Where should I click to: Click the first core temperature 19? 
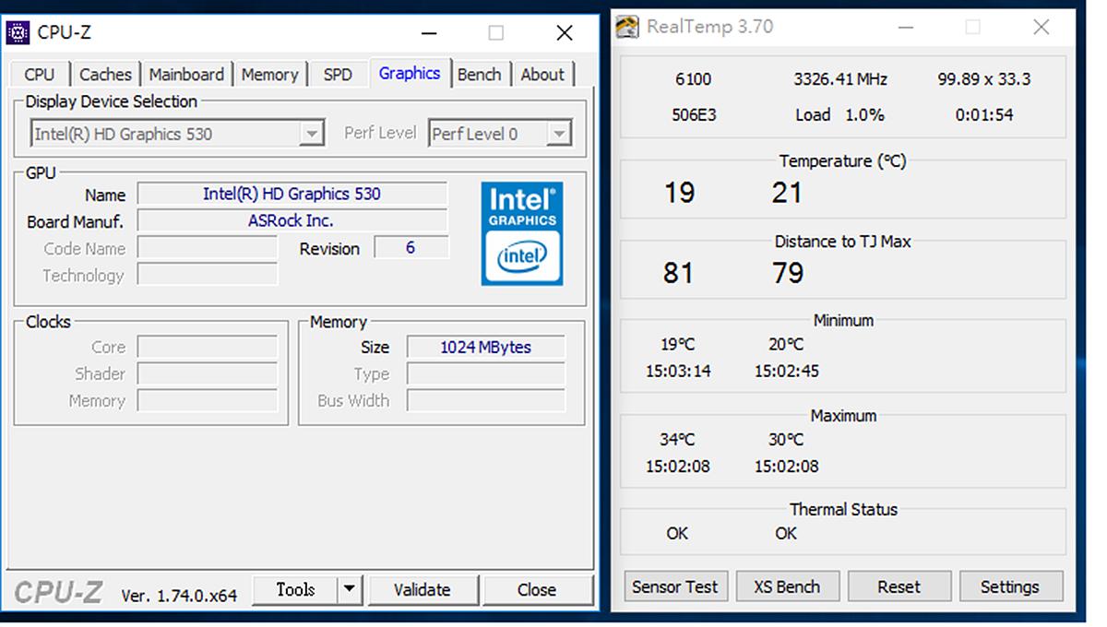tap(679, 193)
